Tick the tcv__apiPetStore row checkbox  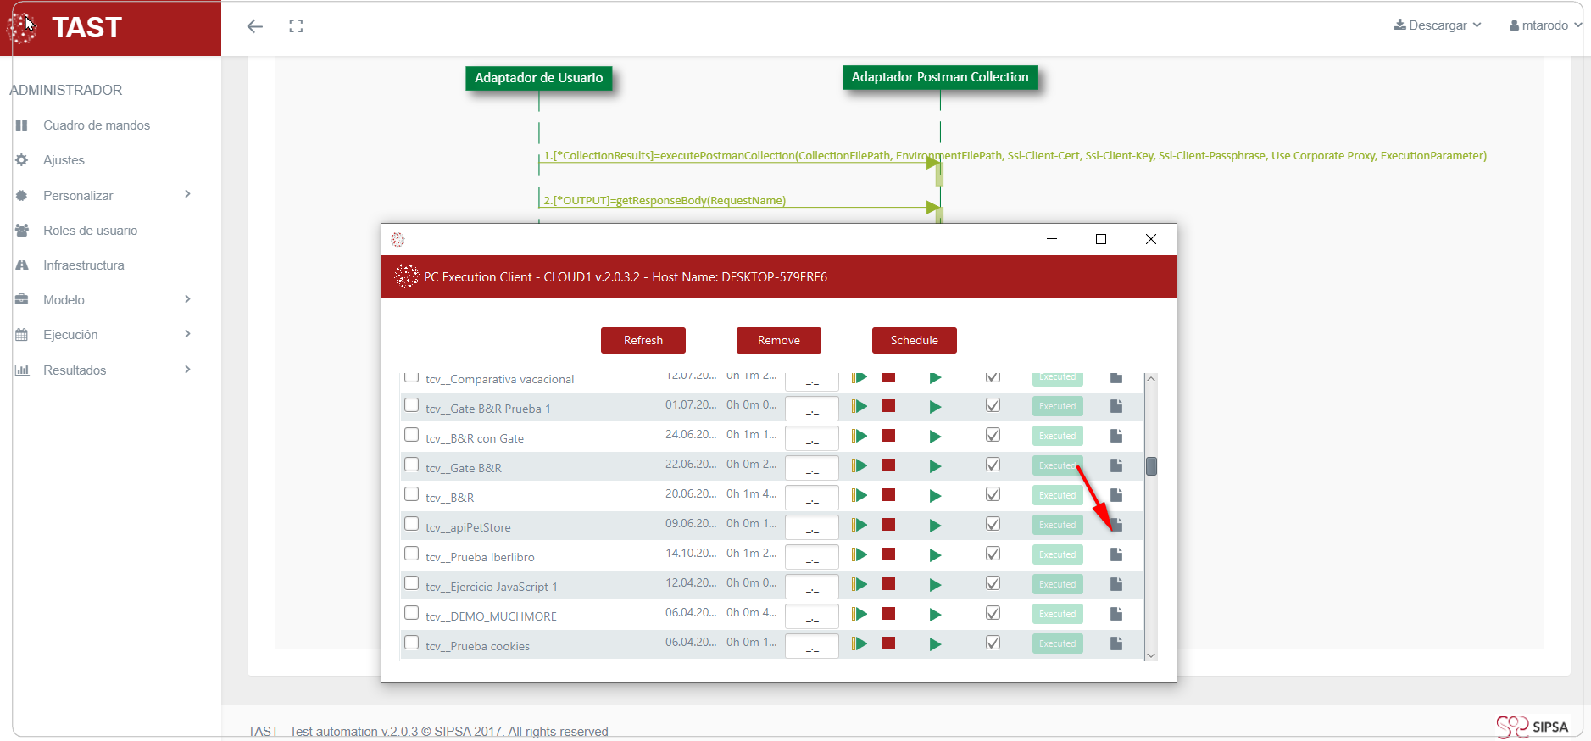[x=412, y=524]
